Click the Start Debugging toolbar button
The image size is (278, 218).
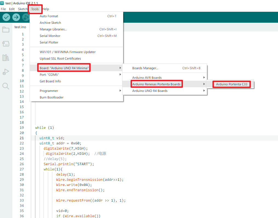coord(26,17)
